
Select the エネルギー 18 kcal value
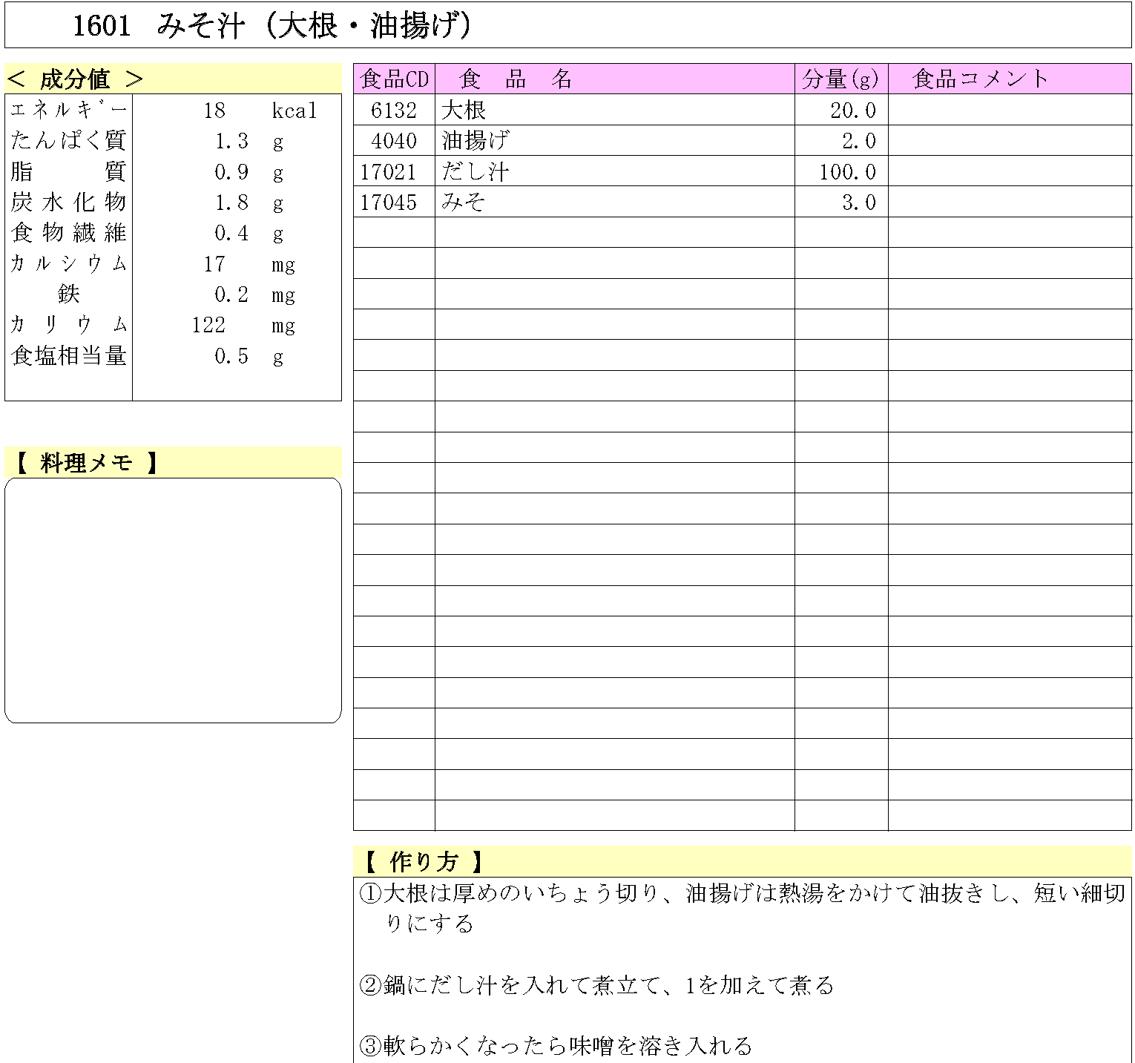(x=214, y=111)
